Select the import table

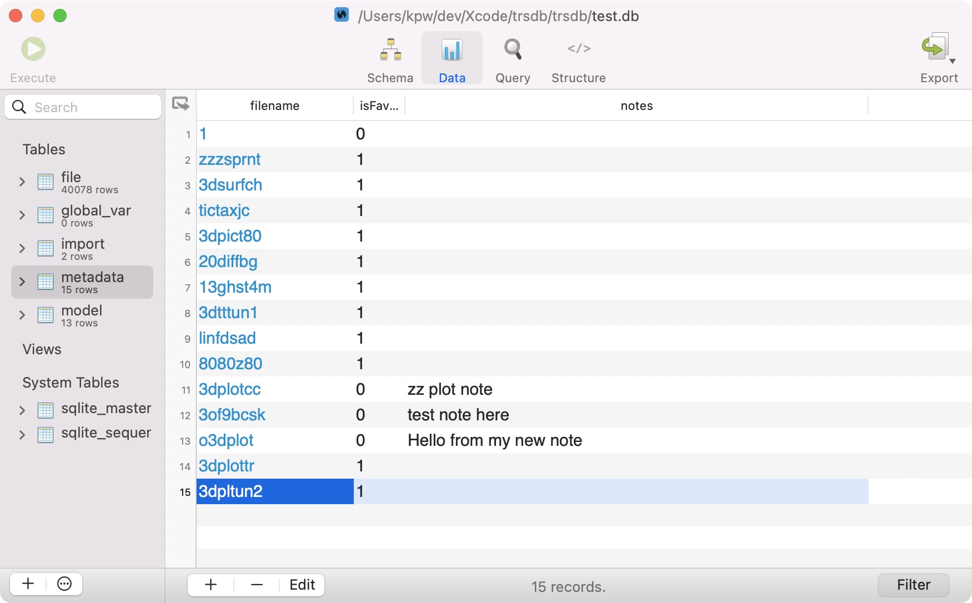tap(82, 249)
